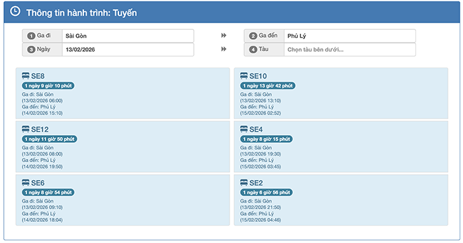
Task: Click 'Ga đi: Sài Gòn' in the SE10 card
Action: (256, 94)
